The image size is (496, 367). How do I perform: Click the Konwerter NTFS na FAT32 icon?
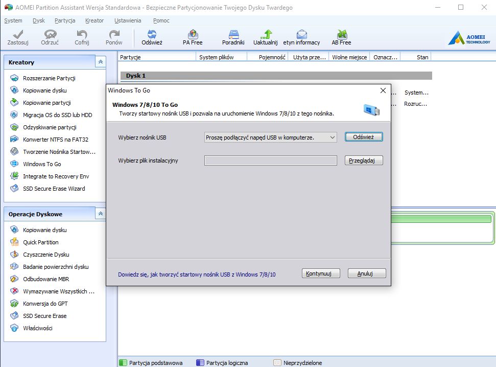14,140
